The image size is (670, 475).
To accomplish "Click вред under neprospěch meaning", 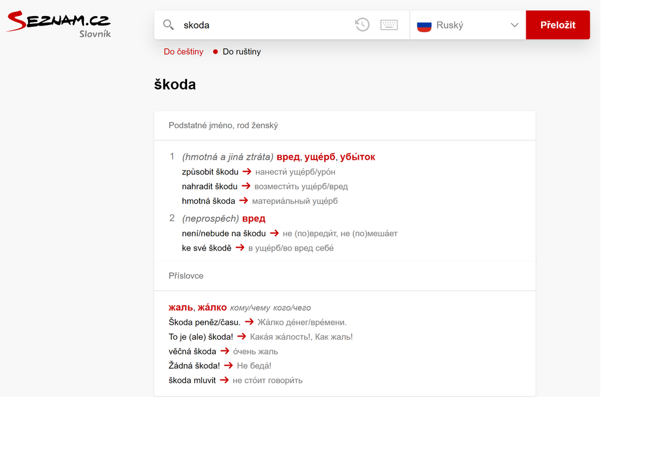I will pyautogui.click(x=254, y=218).
